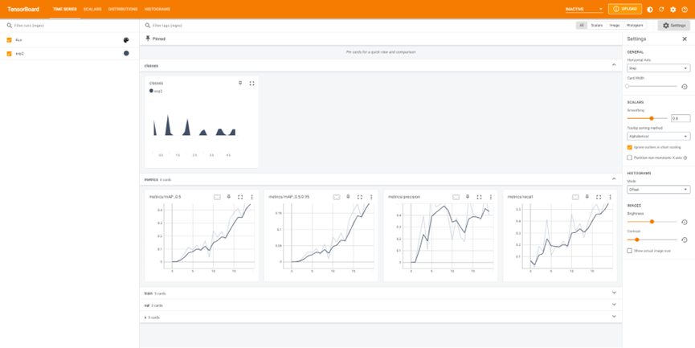Show info about partition non-monotonic X axis
Screen dimensions: 695x348
tap(685, 158)
